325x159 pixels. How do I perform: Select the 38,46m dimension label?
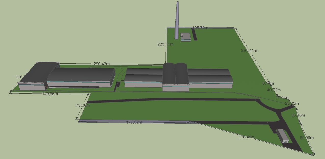click(x=298, y=115)
